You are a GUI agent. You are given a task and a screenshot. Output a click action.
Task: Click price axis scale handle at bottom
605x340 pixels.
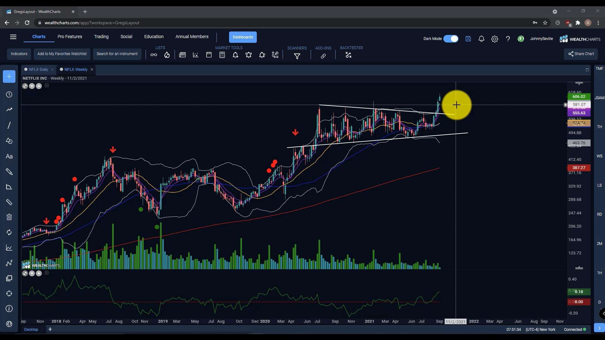click(579, 268)
